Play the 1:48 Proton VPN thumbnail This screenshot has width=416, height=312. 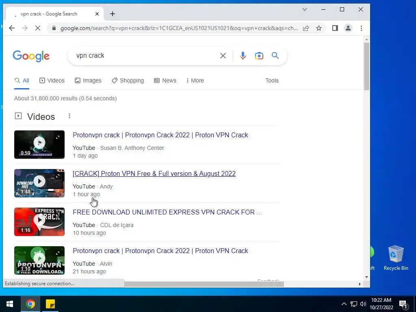point(39,183)
